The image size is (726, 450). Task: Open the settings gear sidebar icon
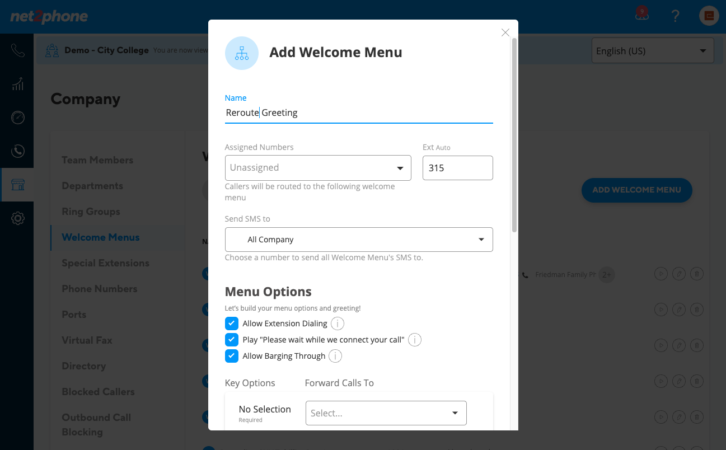(x=18, y=218)
